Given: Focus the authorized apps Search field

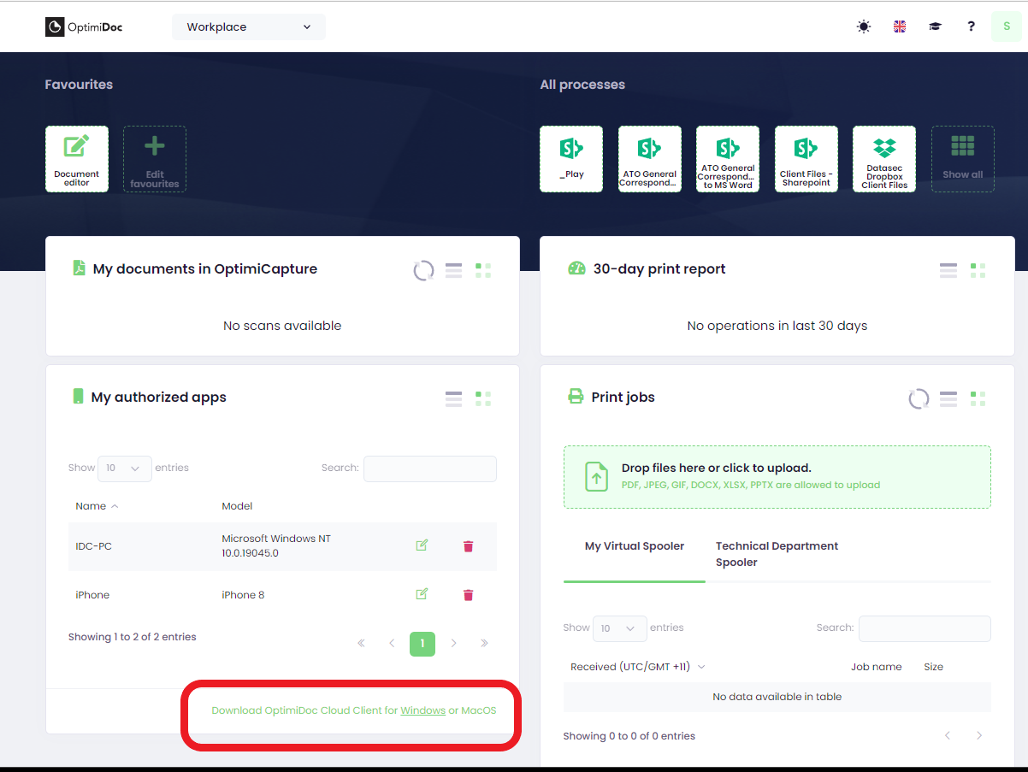Looking at the screenshot, I should [x=430, y=469].
